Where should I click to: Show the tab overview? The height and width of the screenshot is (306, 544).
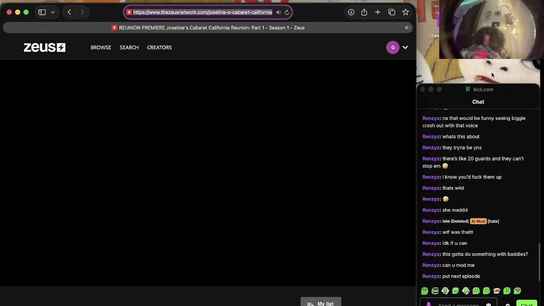click(392, 12)
